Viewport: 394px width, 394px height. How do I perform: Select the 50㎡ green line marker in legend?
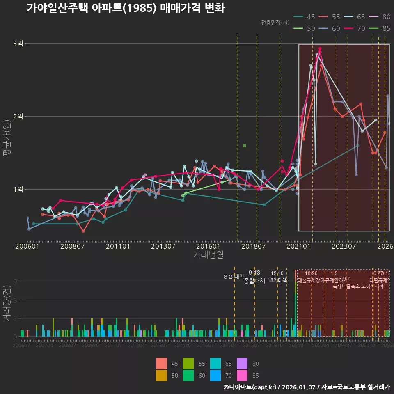[x=299, y=29]
